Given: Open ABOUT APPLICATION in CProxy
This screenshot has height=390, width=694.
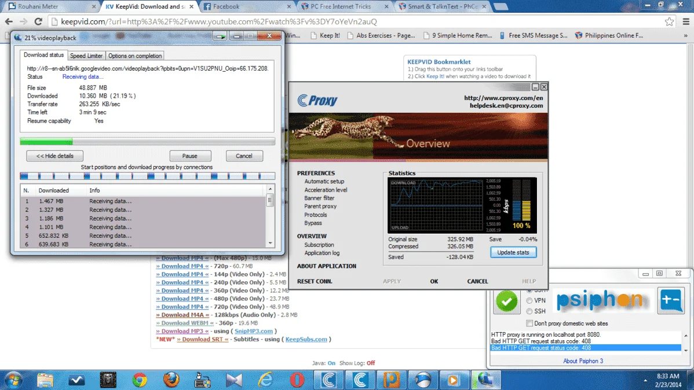Looking at the screenshot, I should click(326, 266).
